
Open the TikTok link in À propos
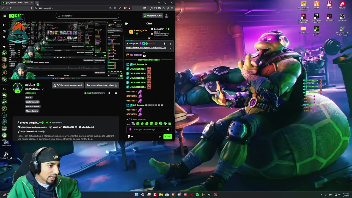pos(32,131)
